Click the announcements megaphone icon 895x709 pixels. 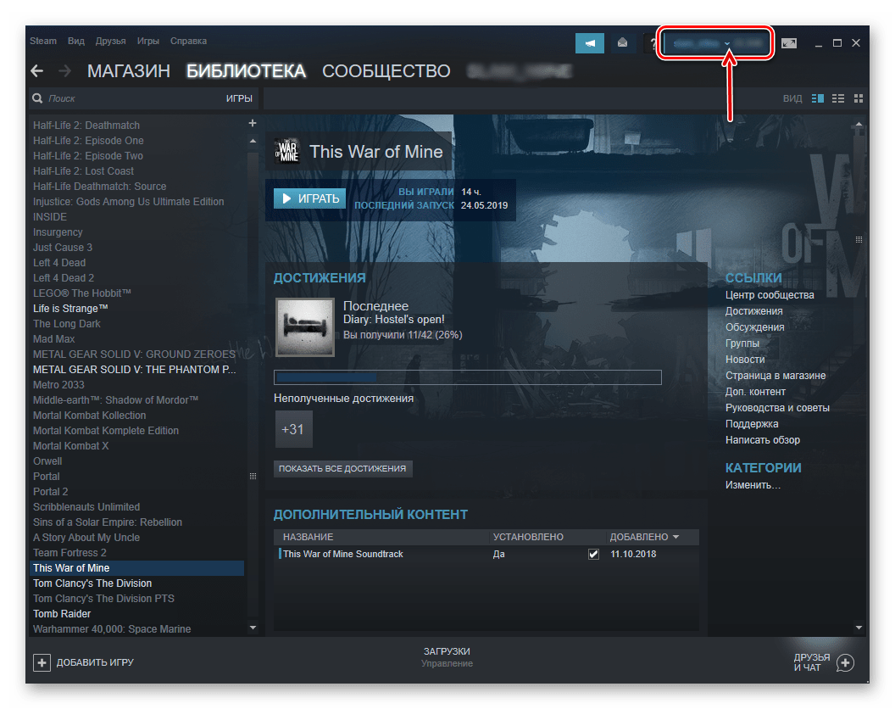589,42
